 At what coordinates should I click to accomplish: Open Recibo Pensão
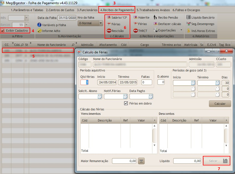point(165,18)
